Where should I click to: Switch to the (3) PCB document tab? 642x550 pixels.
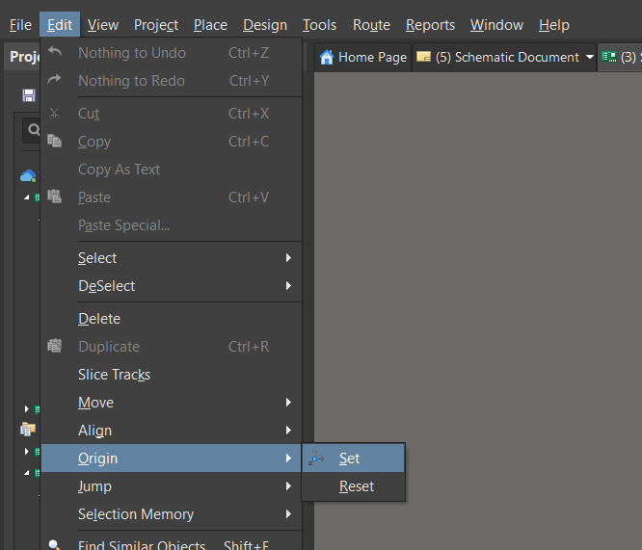point(620,57)
